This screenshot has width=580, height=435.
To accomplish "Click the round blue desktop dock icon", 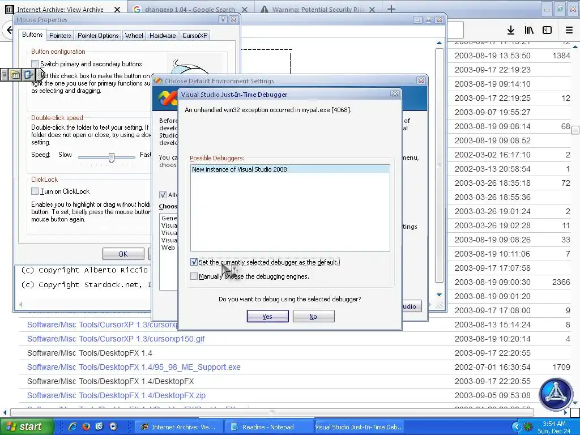I will pyautogui.click(x=556, y=394).
